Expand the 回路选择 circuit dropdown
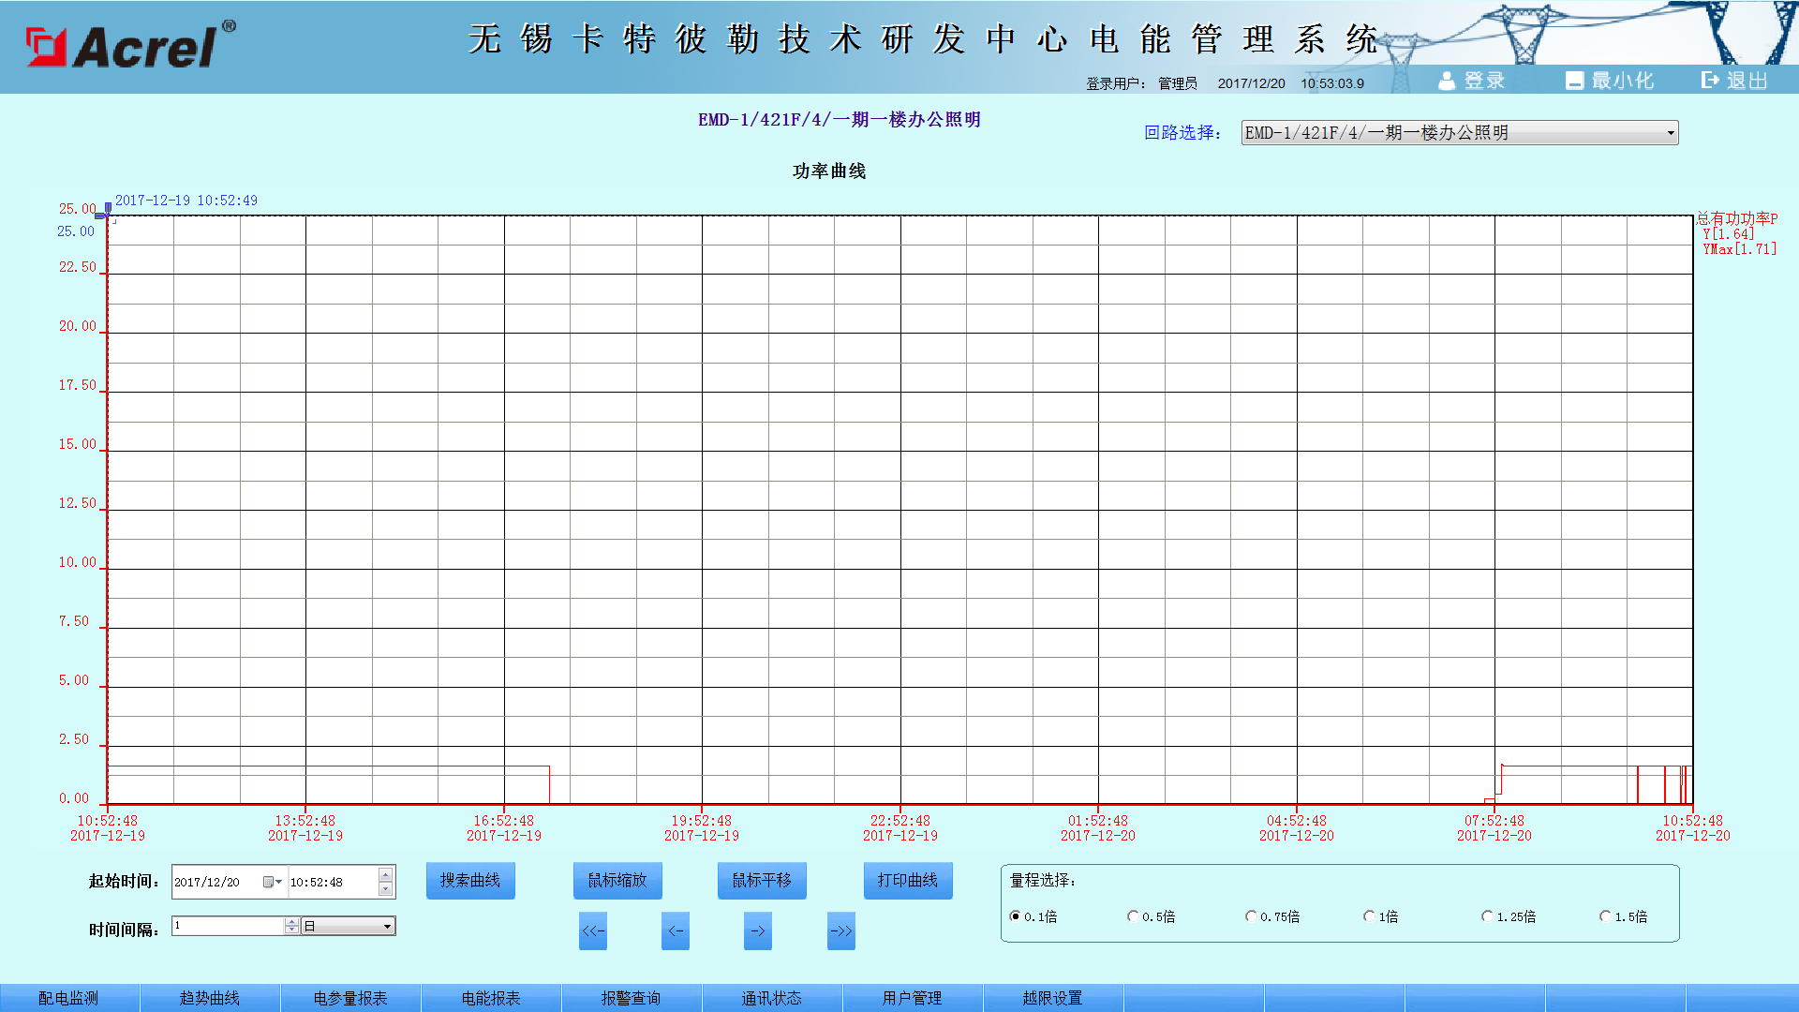Screen dimensions: 1799x1012 coord(1670,133)
